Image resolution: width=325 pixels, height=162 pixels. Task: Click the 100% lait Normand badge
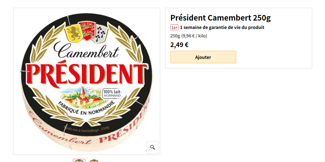[112, 94]
